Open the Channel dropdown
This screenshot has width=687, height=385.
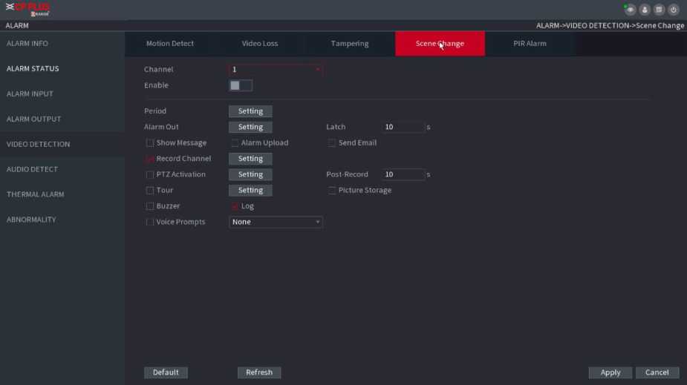click(275, 70)
